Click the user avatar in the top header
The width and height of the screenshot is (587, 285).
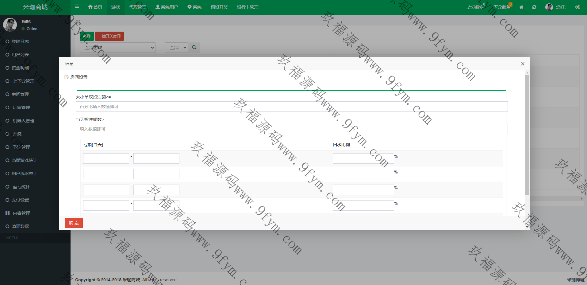coord(549,7)
